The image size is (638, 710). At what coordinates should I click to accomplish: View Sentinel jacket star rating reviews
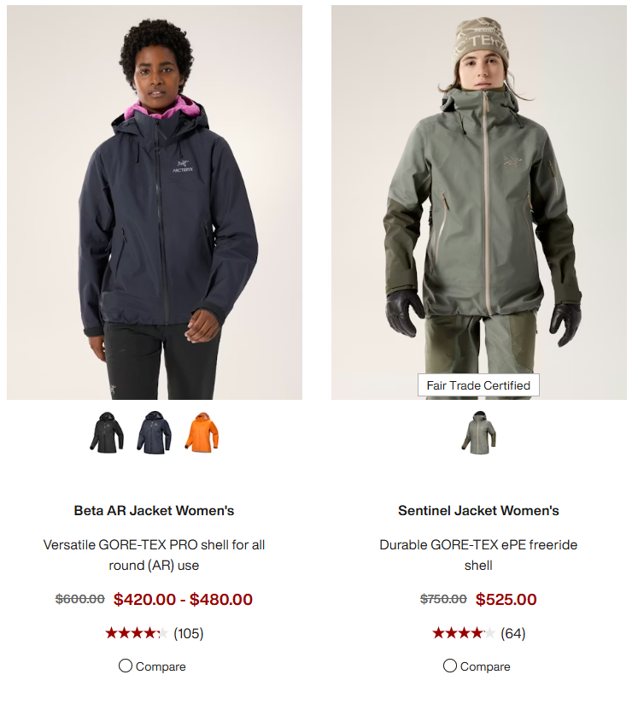pyautogui.click(x=464, y=633)
